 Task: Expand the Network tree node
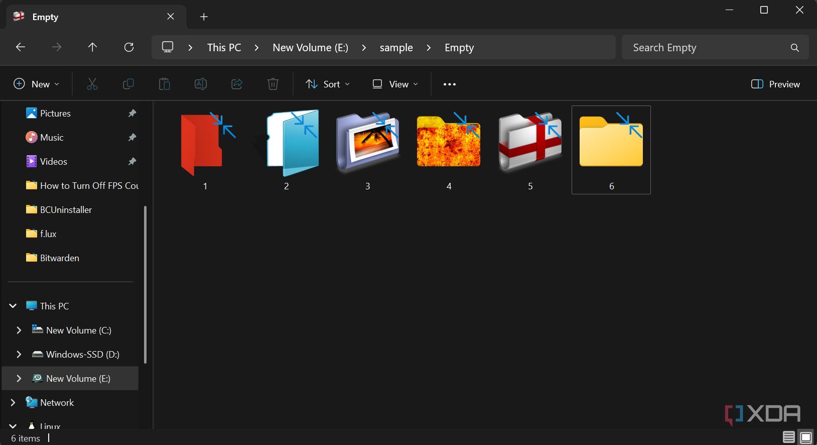[13, 402]
